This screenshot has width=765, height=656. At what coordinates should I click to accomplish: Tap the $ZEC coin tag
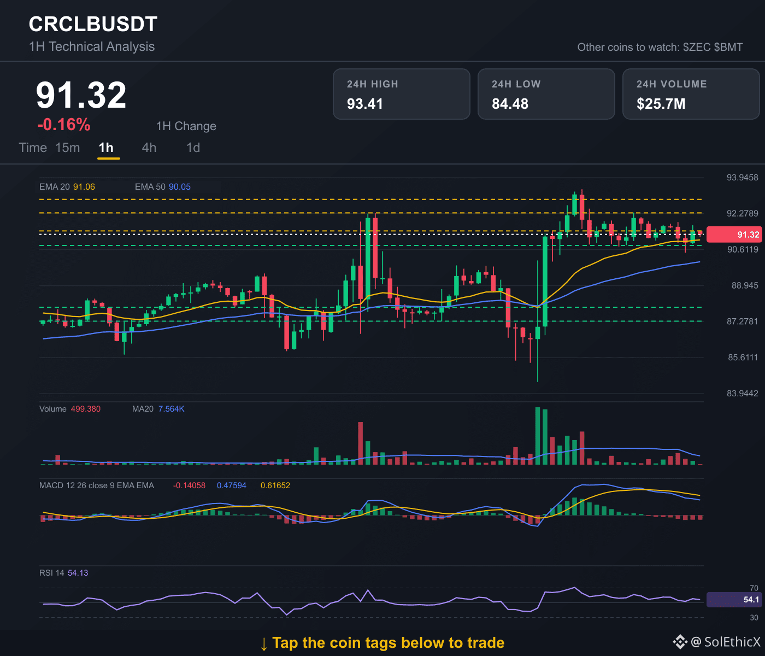(x=697, y=47)
